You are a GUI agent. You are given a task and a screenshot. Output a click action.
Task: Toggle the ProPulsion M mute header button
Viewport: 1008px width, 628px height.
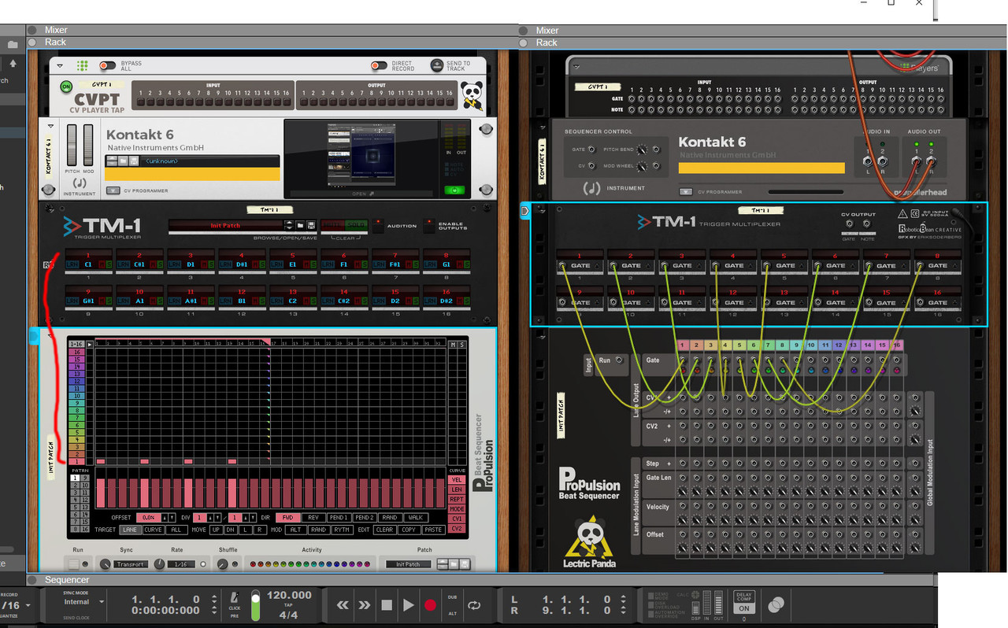click(453, 345)
